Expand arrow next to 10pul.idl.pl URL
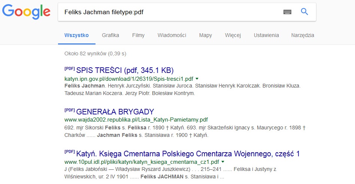 click(223, 162)
